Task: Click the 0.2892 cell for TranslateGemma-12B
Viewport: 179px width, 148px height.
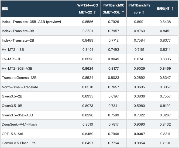Action: click(139, 78)
